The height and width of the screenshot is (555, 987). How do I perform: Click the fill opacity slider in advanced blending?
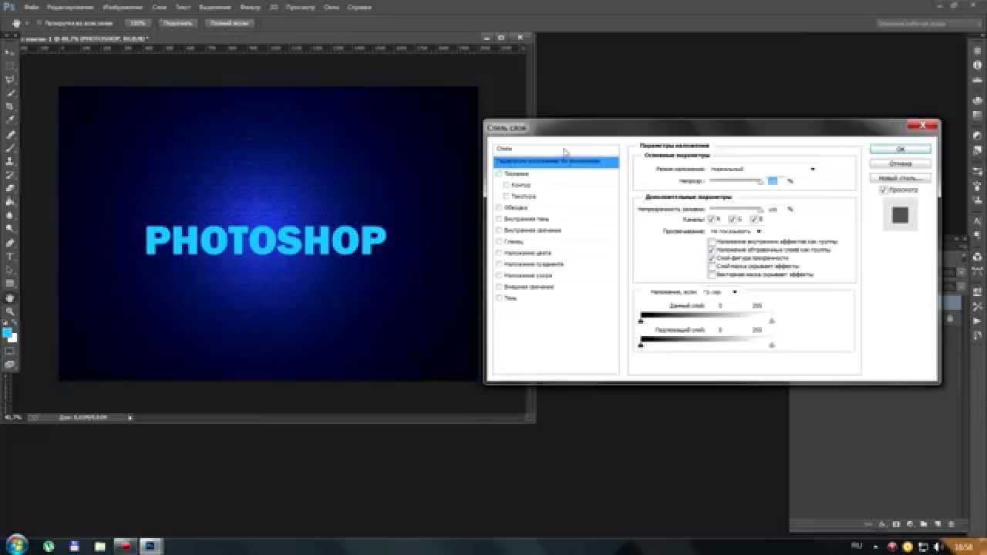pos(736,208)
